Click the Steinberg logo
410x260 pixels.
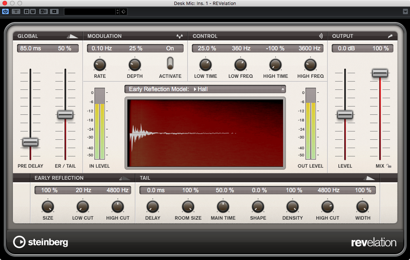(x=40, y=242)
